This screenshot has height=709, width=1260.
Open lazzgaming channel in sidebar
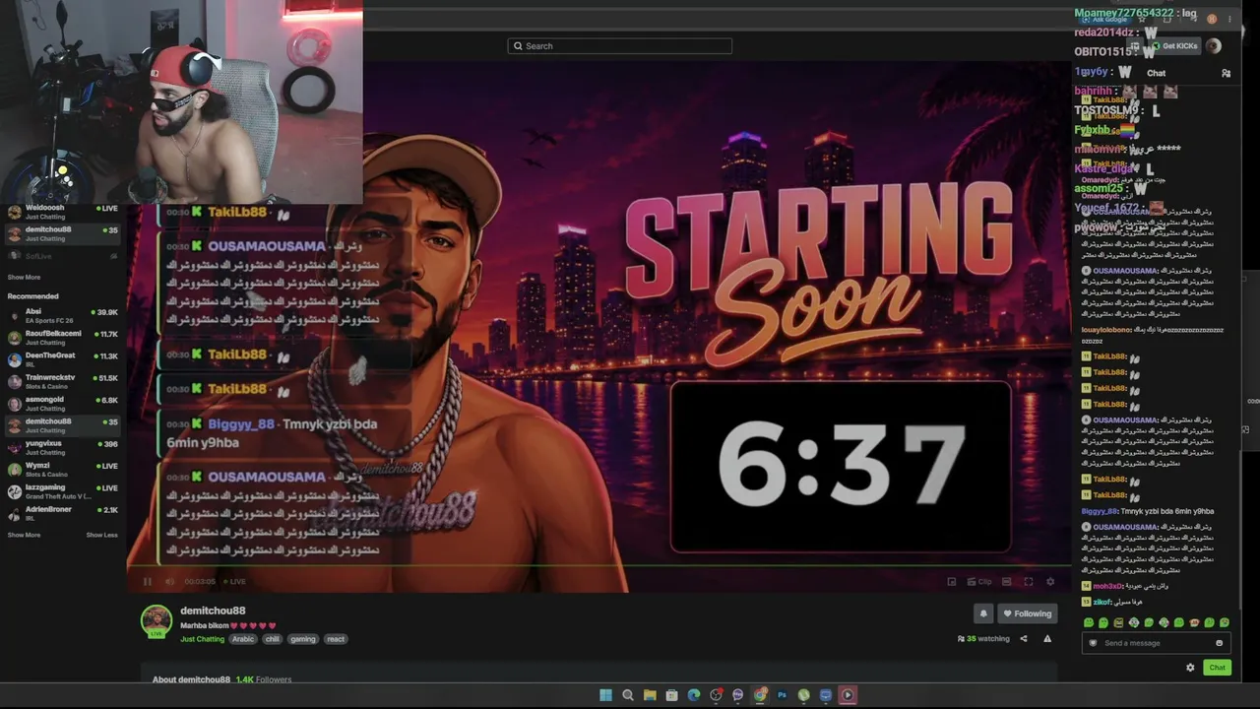(63, 491)
